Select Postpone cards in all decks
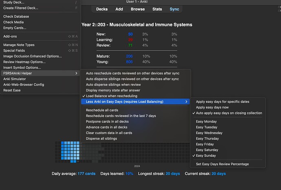Viewport: 281px width, 190px height. coord(107,121)
